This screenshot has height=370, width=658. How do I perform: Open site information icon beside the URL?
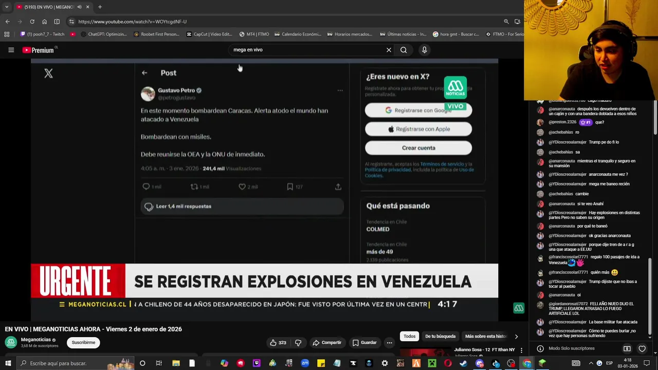tap(71, 22)
